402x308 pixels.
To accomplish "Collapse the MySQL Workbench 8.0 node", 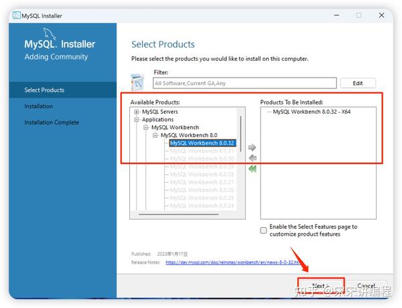I will [x=155, y=135].
